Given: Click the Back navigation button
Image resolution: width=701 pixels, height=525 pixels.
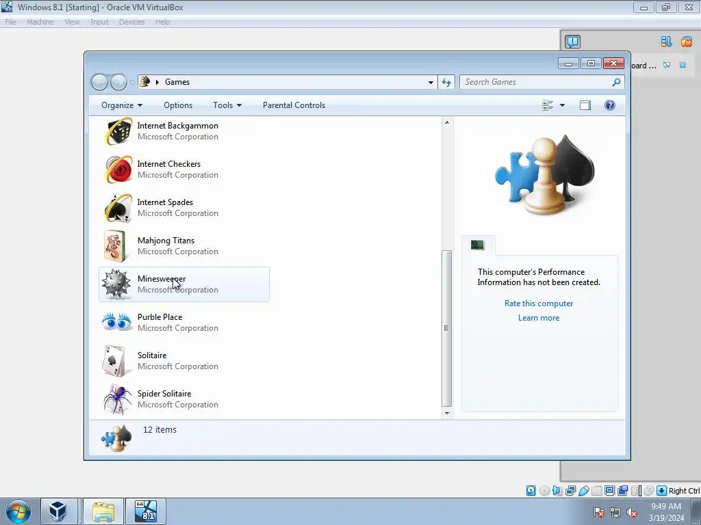Looking at the screenshot, I should [99, 82].
